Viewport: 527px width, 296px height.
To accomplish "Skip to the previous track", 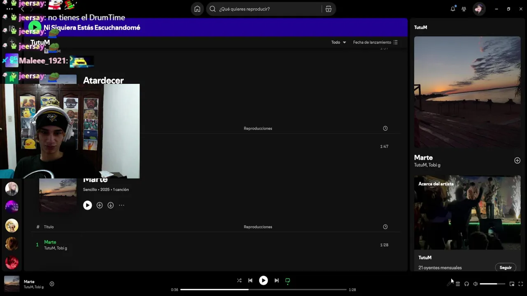I will [250, 280].
